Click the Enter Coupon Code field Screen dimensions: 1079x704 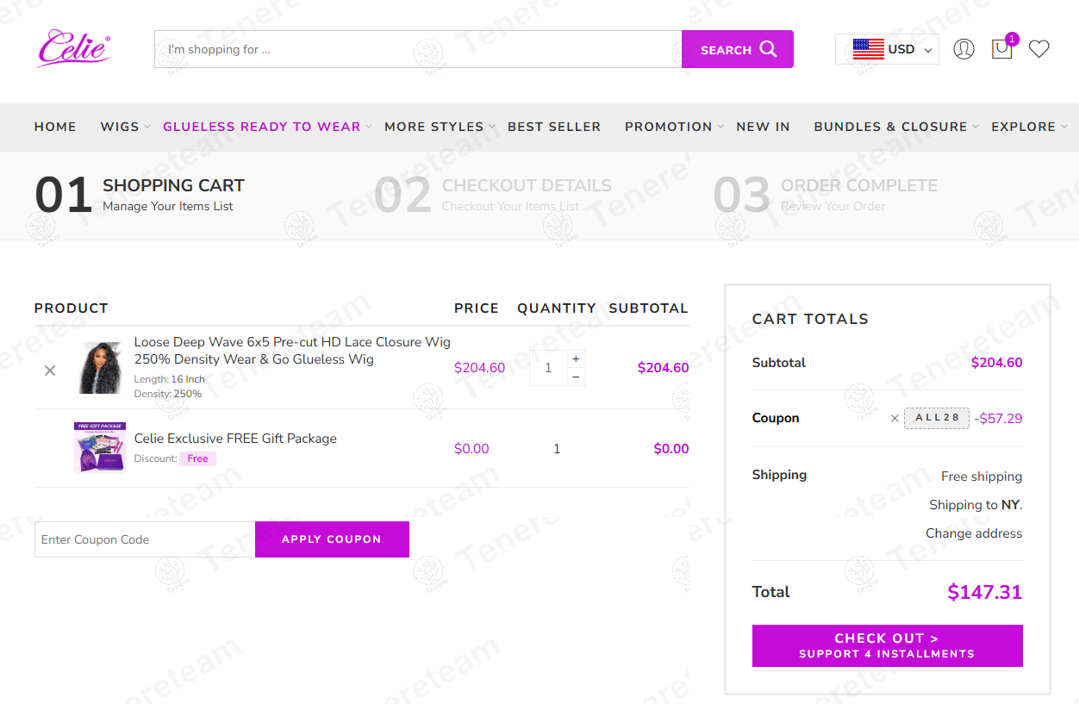tap(145, 539)
